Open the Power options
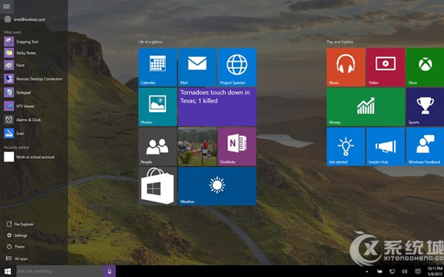Image resolution: width=444 pixels, height=277 pixels. click(16, 247)
